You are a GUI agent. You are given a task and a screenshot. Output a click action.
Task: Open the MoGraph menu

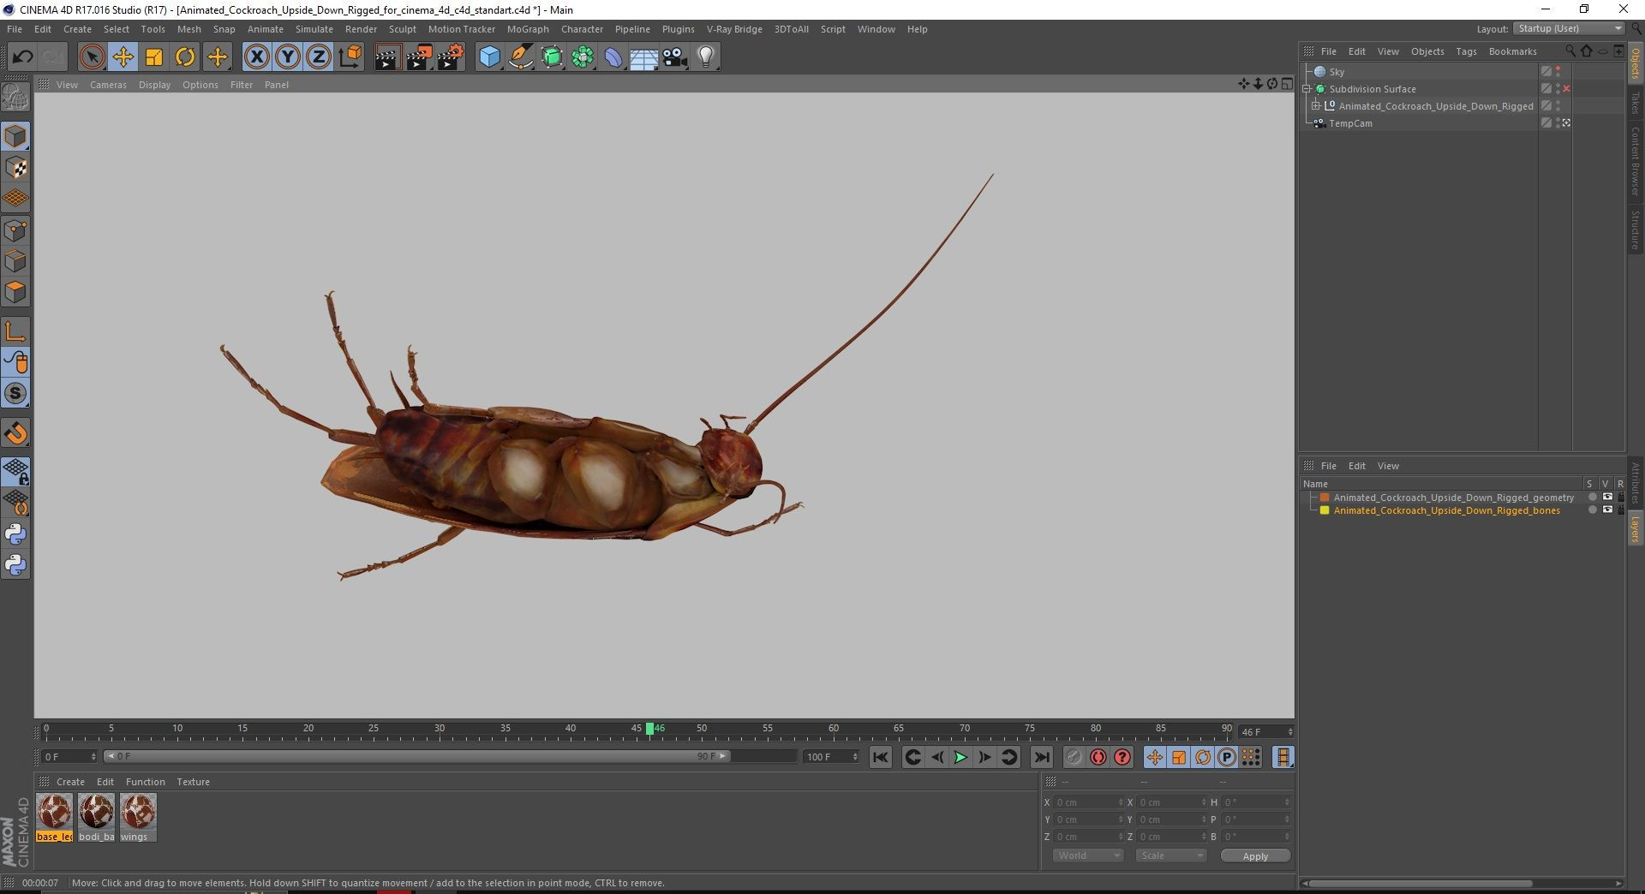[x=528, y=29]
